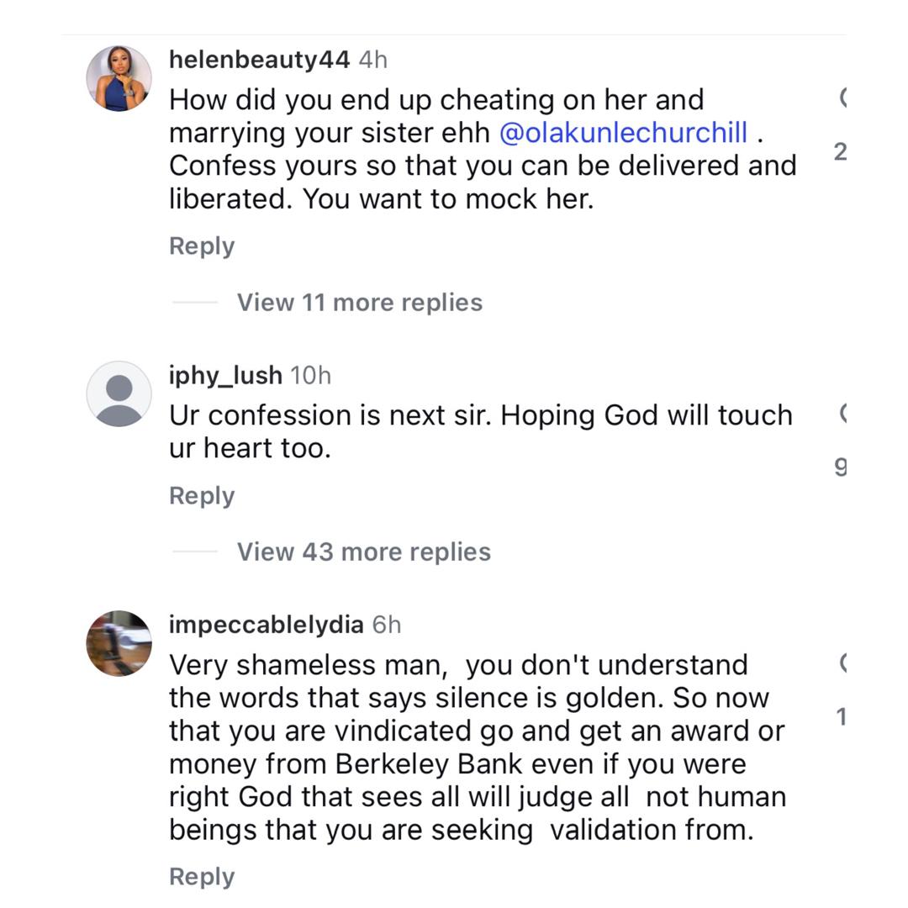Open iphy_lush's default avatar

pyautogui.click(x=119, y=393)
